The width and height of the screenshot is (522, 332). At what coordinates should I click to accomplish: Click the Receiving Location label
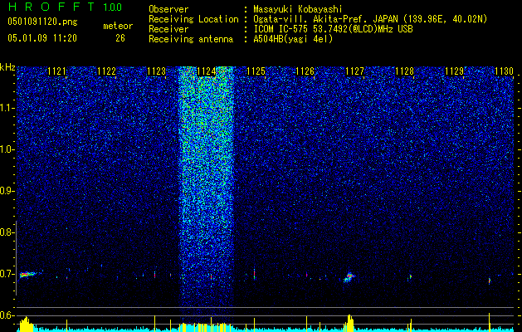click(x=193, y=19)
